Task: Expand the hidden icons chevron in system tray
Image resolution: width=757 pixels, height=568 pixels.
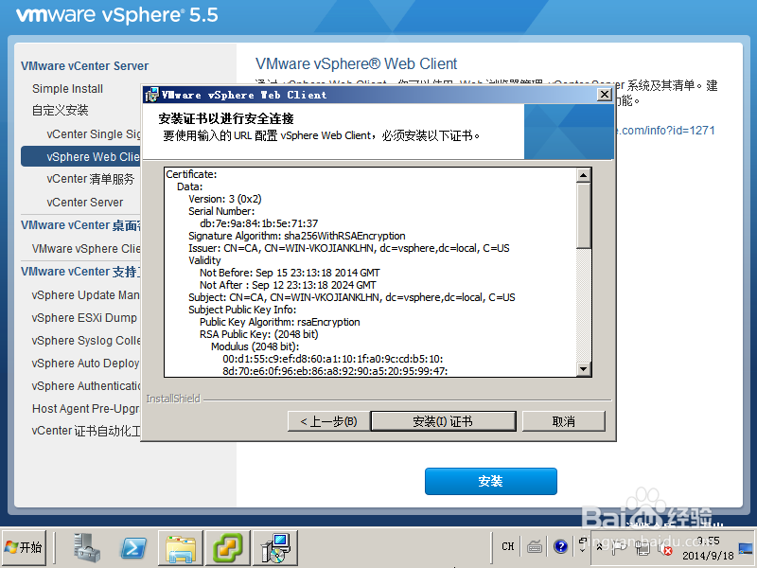Action: tap(600, 547)
